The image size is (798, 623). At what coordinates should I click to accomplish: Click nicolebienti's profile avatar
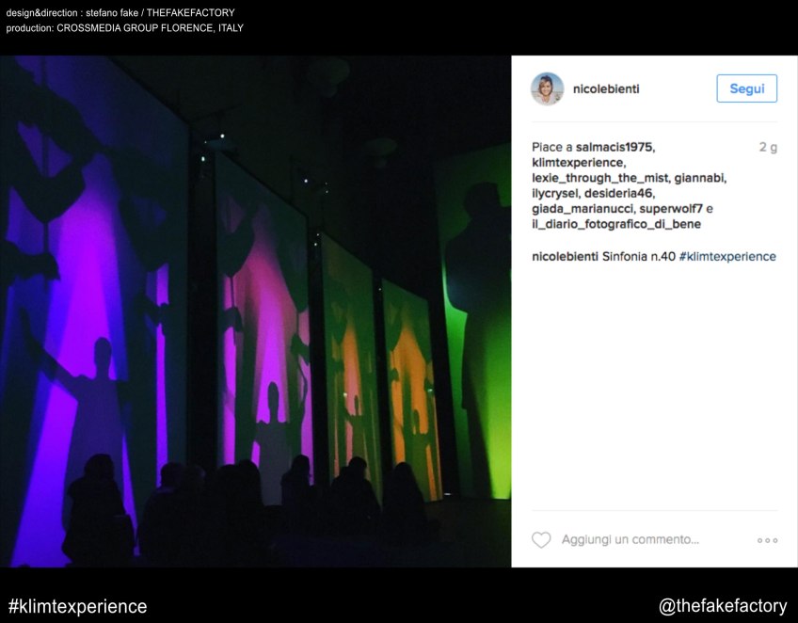547,88
